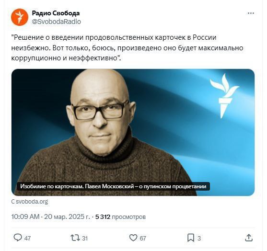
Task: Click the 31 reposts count
Action: (x=85, y=238)
